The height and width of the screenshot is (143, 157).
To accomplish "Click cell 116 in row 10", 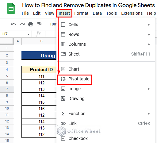I will click(x=39, y=109).
